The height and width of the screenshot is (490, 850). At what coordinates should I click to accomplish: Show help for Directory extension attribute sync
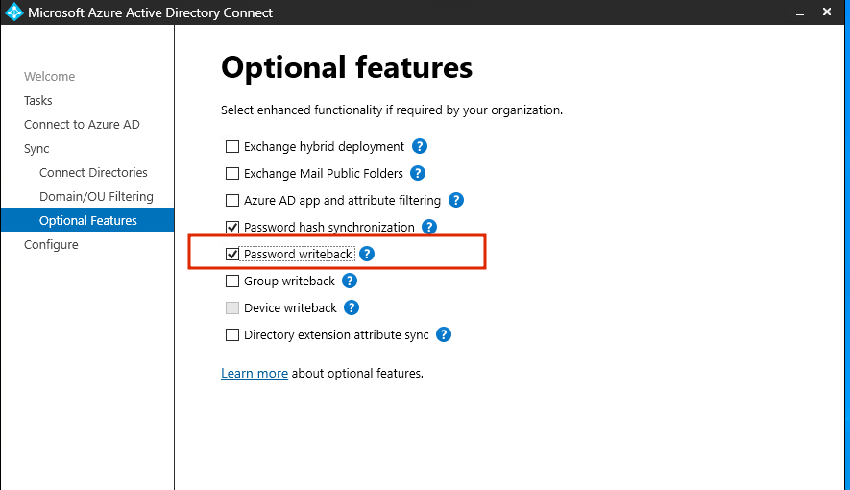(444, 335)
